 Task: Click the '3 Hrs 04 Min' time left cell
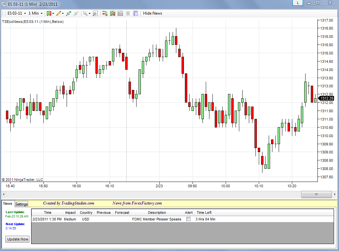pos(205,219)
